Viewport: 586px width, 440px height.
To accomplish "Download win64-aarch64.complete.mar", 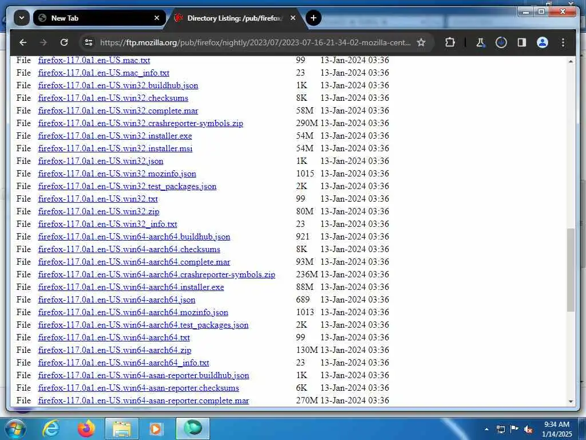I will pyautogui.click(x=134, y=262).
